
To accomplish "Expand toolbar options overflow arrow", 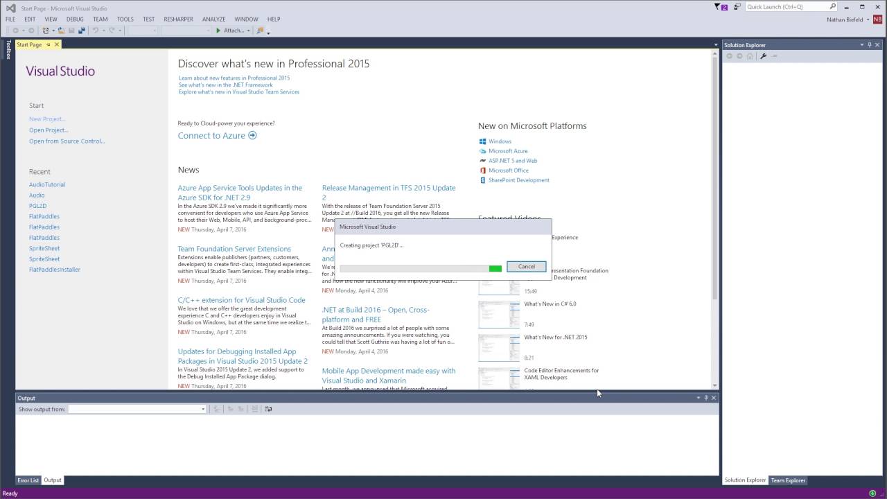I will coord(268,33).
